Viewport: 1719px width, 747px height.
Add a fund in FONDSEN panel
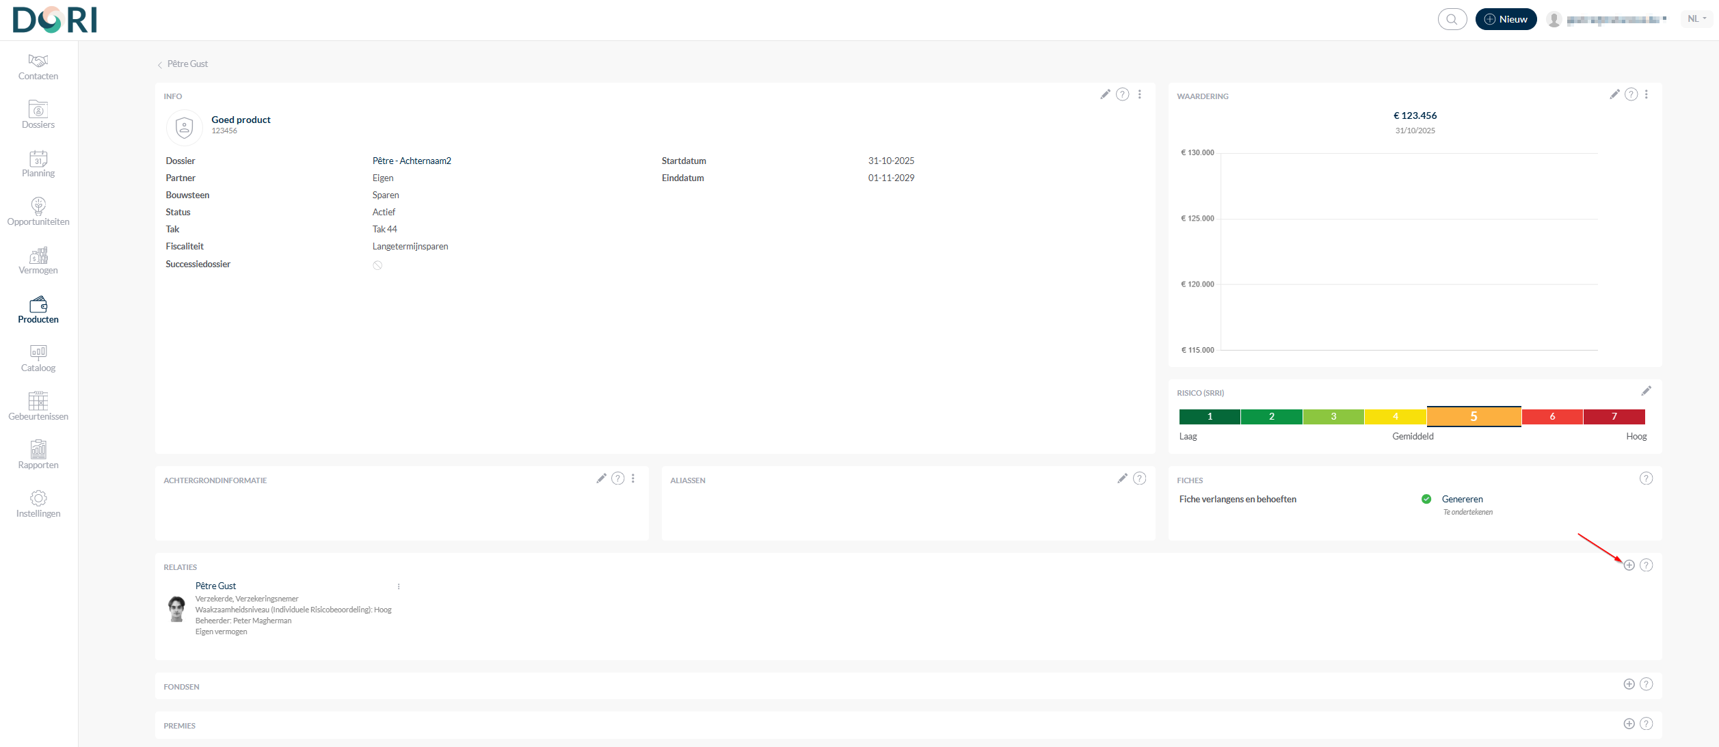pyautogui.click(x=1629, y=684)
